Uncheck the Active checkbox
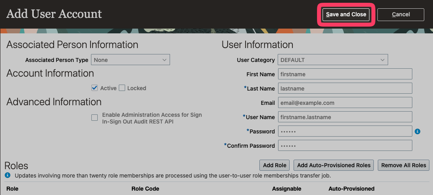The width and height of the screenshot is (433, 195). click(95, 88)
